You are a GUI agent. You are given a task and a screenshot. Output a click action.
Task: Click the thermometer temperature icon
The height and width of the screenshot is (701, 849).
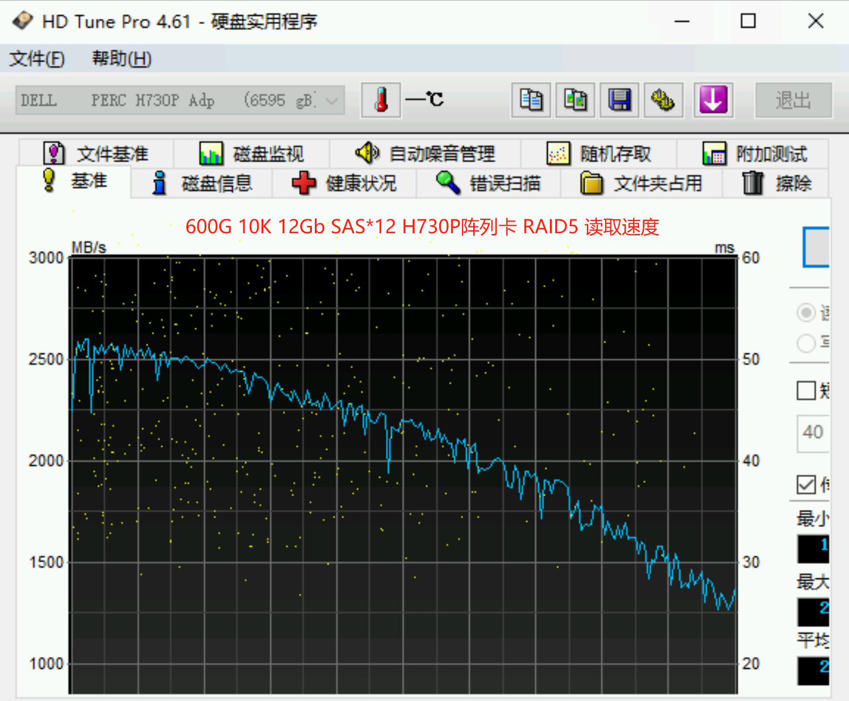381,100
